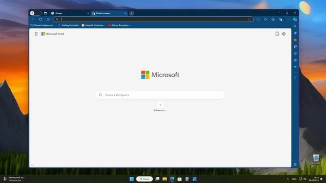
Task: Open the sidebar Outlook icon
Action: tap(295, 60)
